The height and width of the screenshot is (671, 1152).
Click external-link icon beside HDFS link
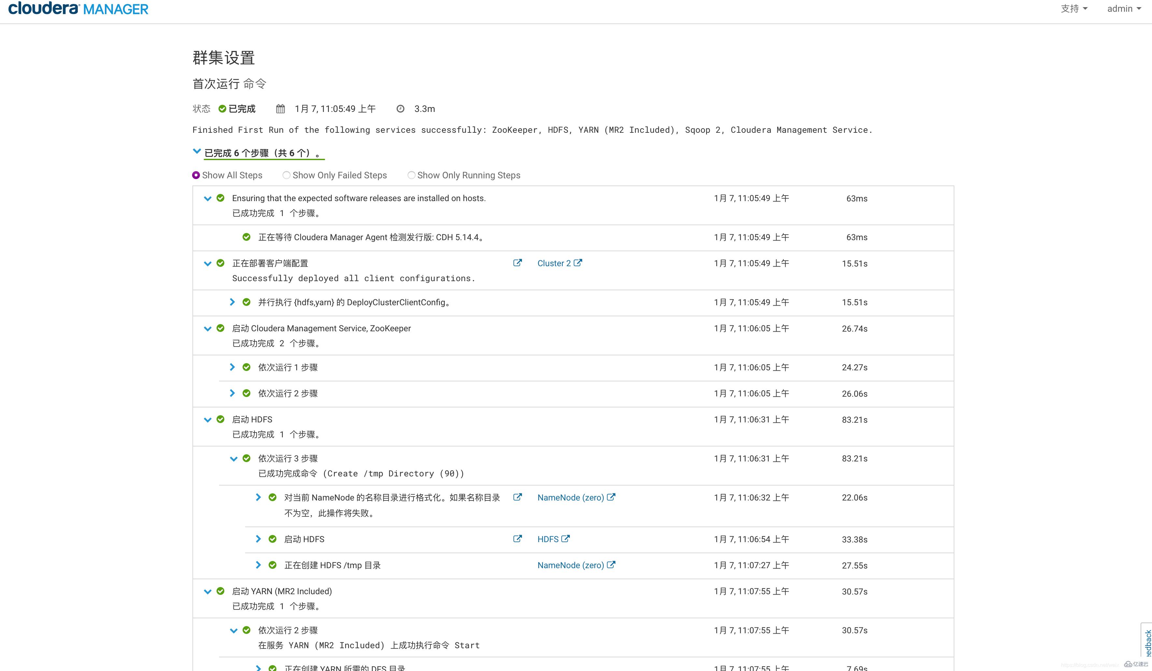click(566, 539)
